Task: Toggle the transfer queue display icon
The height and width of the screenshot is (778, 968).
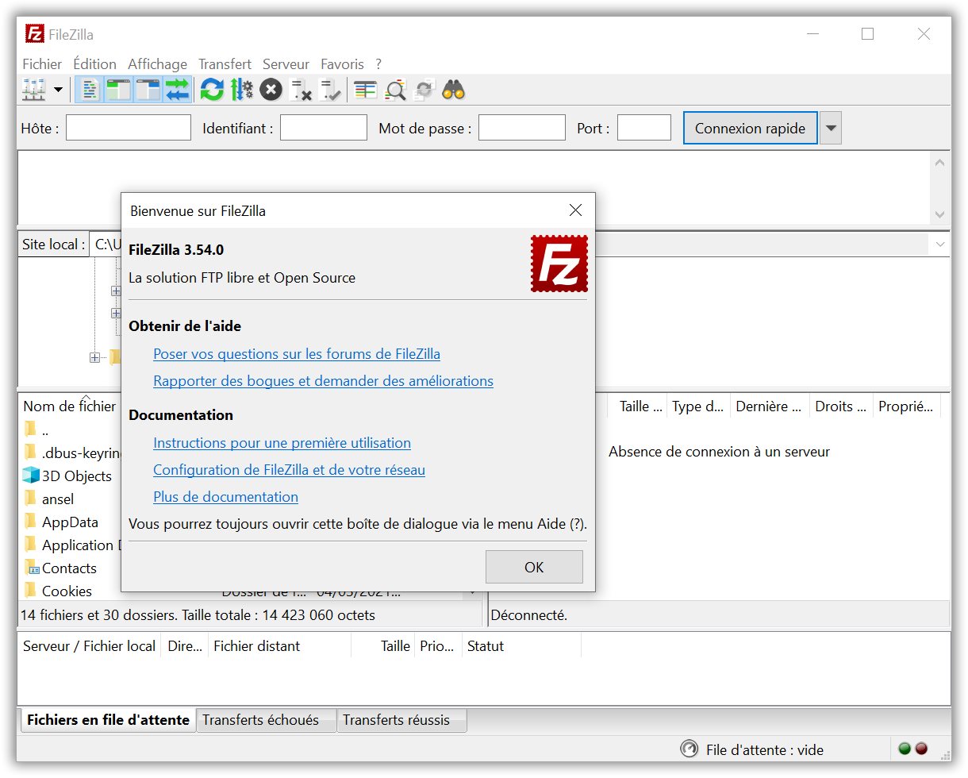Action: [178, 90]
